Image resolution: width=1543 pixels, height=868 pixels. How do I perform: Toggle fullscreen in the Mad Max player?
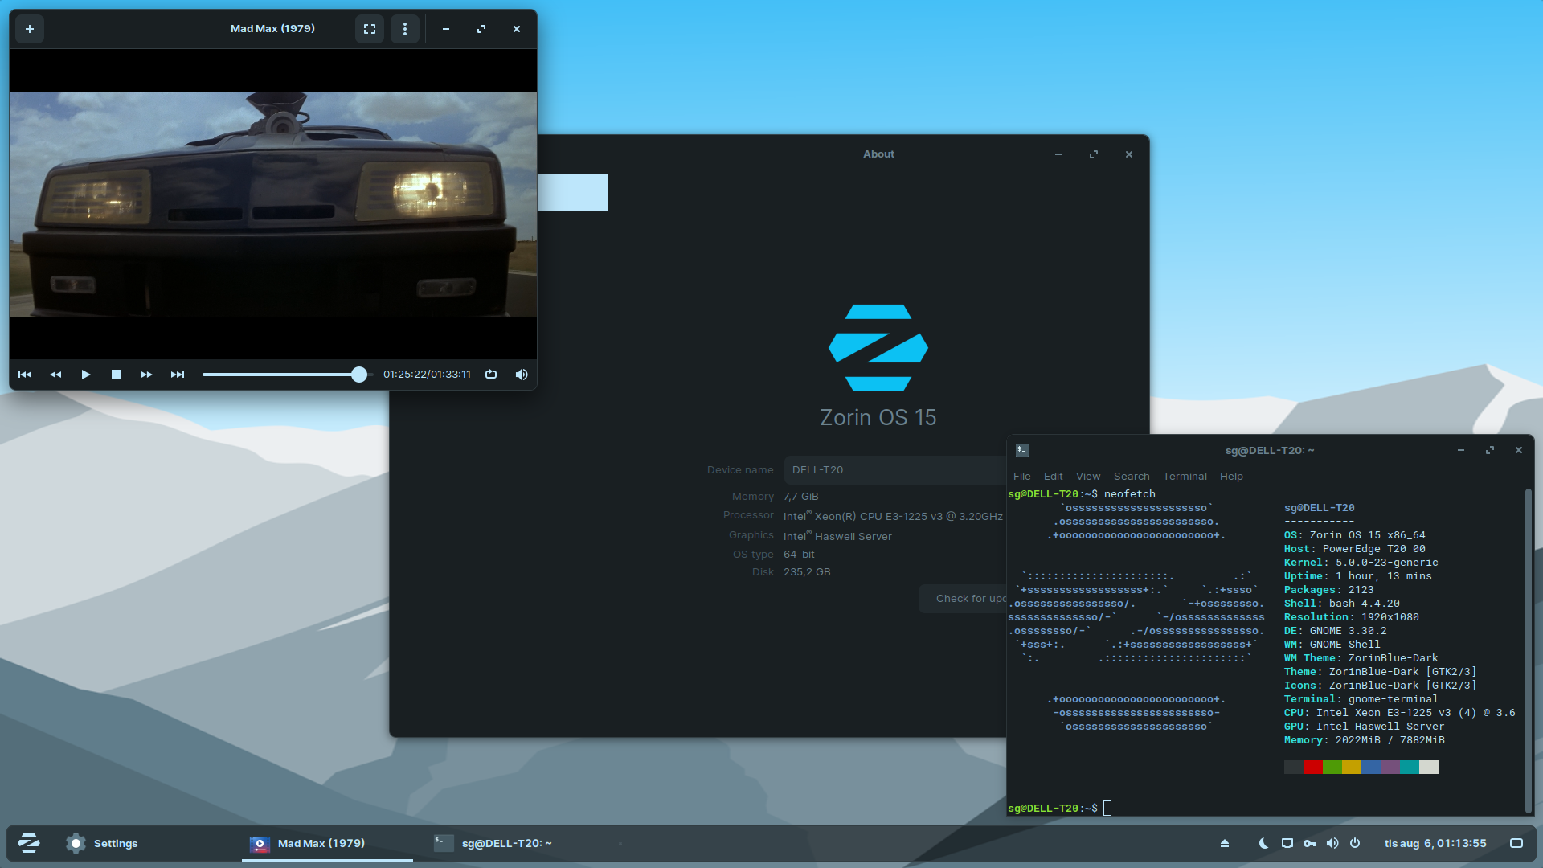tap(370, 29)
